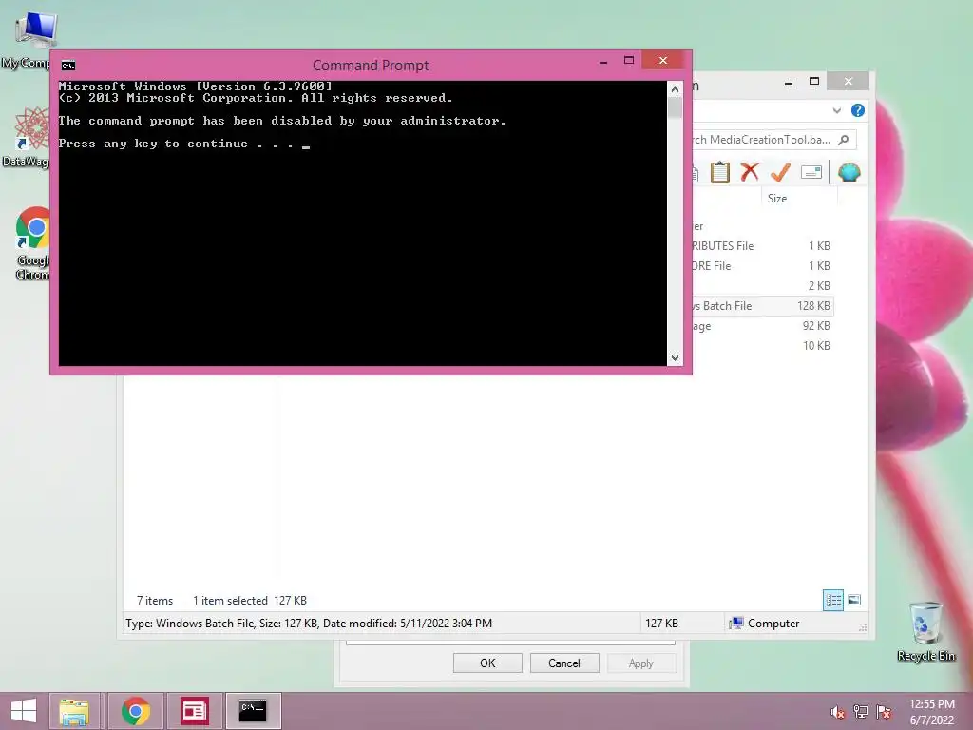Open File Explorer from the taskbar

tap(74, 711)
